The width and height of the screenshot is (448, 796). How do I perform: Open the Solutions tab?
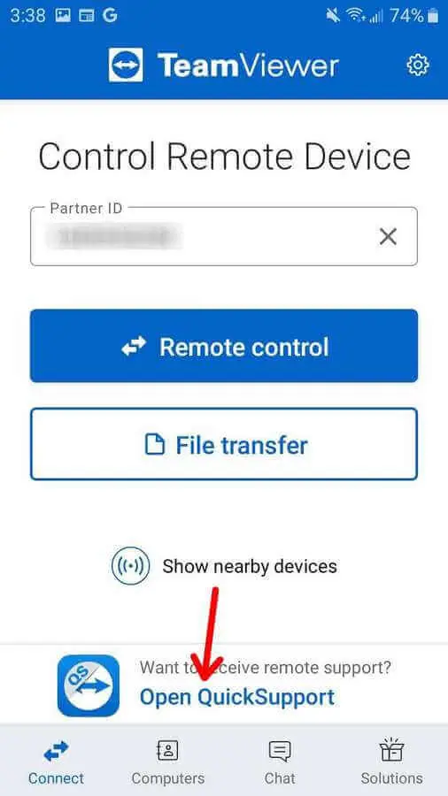391,760
